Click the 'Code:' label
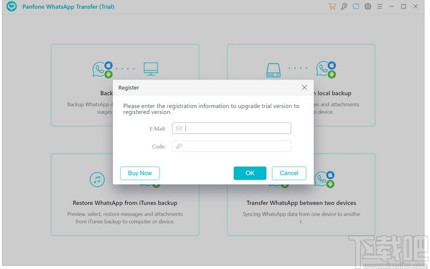The width and height of the screenshot is (430, 269). tap(159, 147)
